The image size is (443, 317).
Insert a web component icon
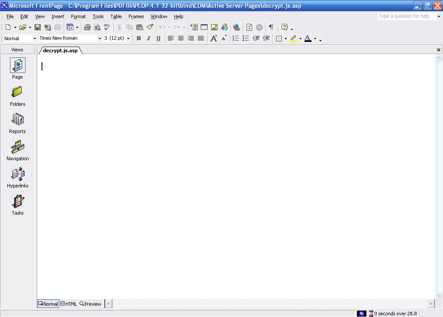(x=194, y=27)
